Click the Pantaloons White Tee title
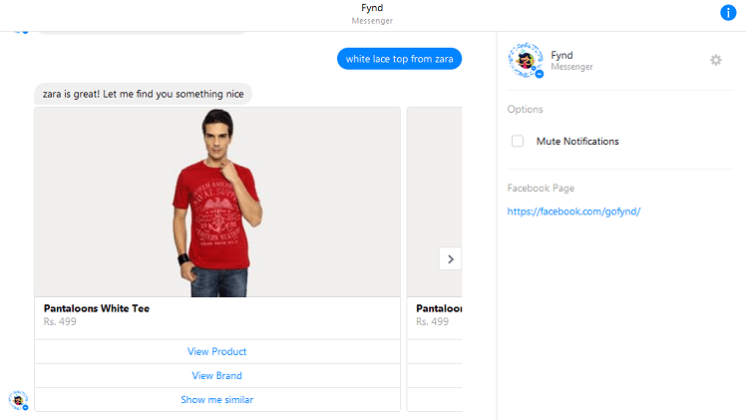Screen dimensions: 746x420 pos(97,308)
